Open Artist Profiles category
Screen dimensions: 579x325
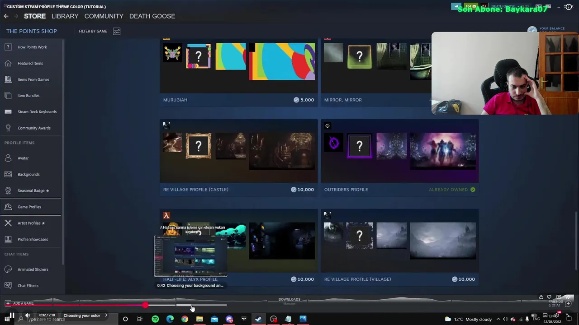coord(31,223)
